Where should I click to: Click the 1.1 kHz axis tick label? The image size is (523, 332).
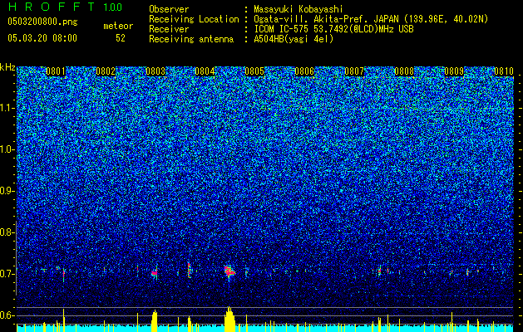pos(7,108)
